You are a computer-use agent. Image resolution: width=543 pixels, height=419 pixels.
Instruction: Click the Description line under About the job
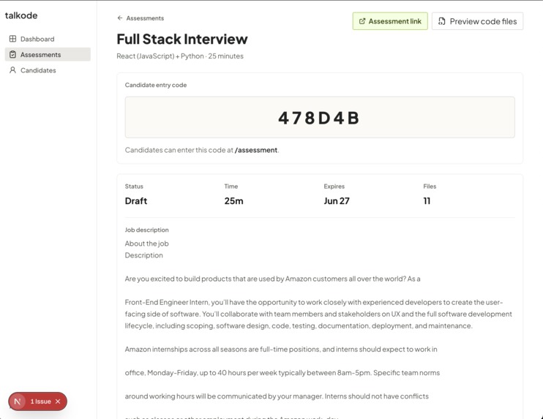pyautogui.click(x=143, y=255)
